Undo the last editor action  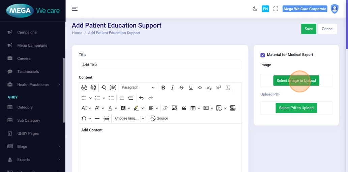coord(141,98)
